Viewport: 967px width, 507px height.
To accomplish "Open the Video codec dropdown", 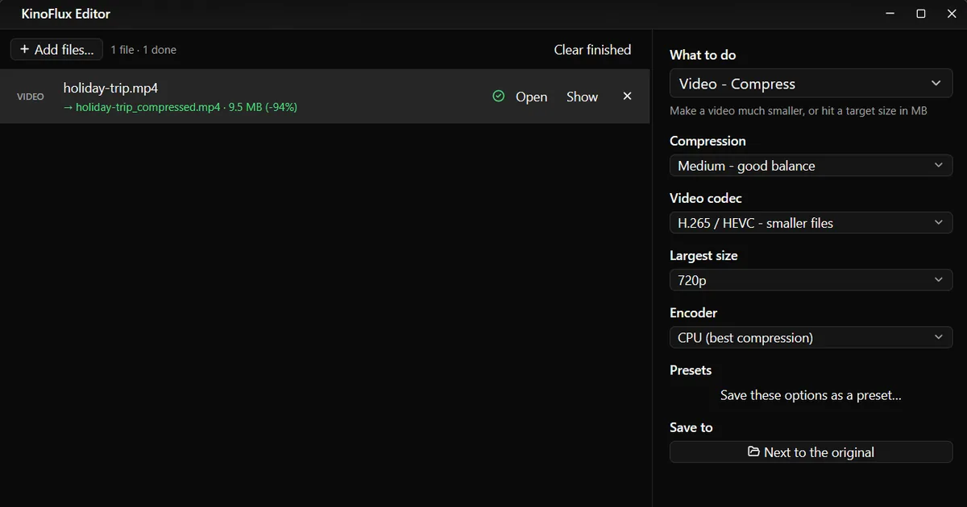I will pos(811,223).
